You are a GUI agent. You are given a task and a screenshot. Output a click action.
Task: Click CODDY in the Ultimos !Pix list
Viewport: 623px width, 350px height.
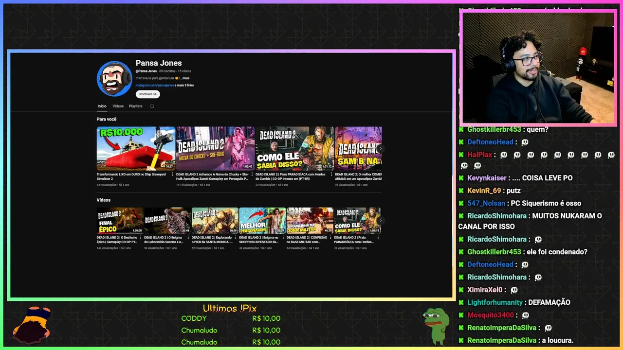(194, 318)
